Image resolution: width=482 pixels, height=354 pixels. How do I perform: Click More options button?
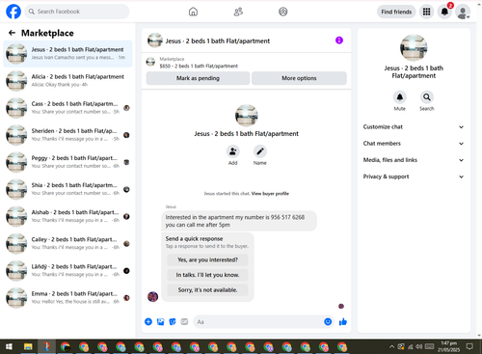tap(299, 78)
